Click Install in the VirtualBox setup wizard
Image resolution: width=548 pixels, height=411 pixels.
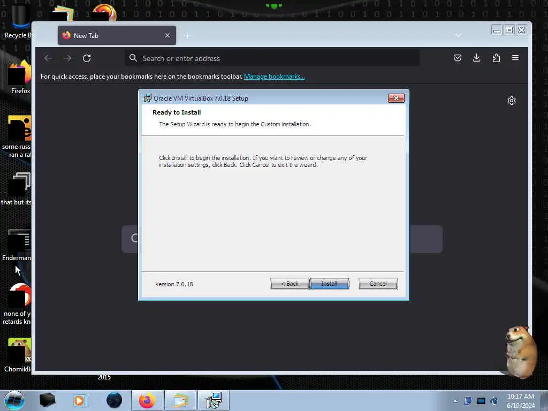tap(329, 284)
